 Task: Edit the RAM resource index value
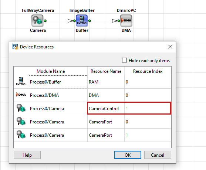coord(148,82)
